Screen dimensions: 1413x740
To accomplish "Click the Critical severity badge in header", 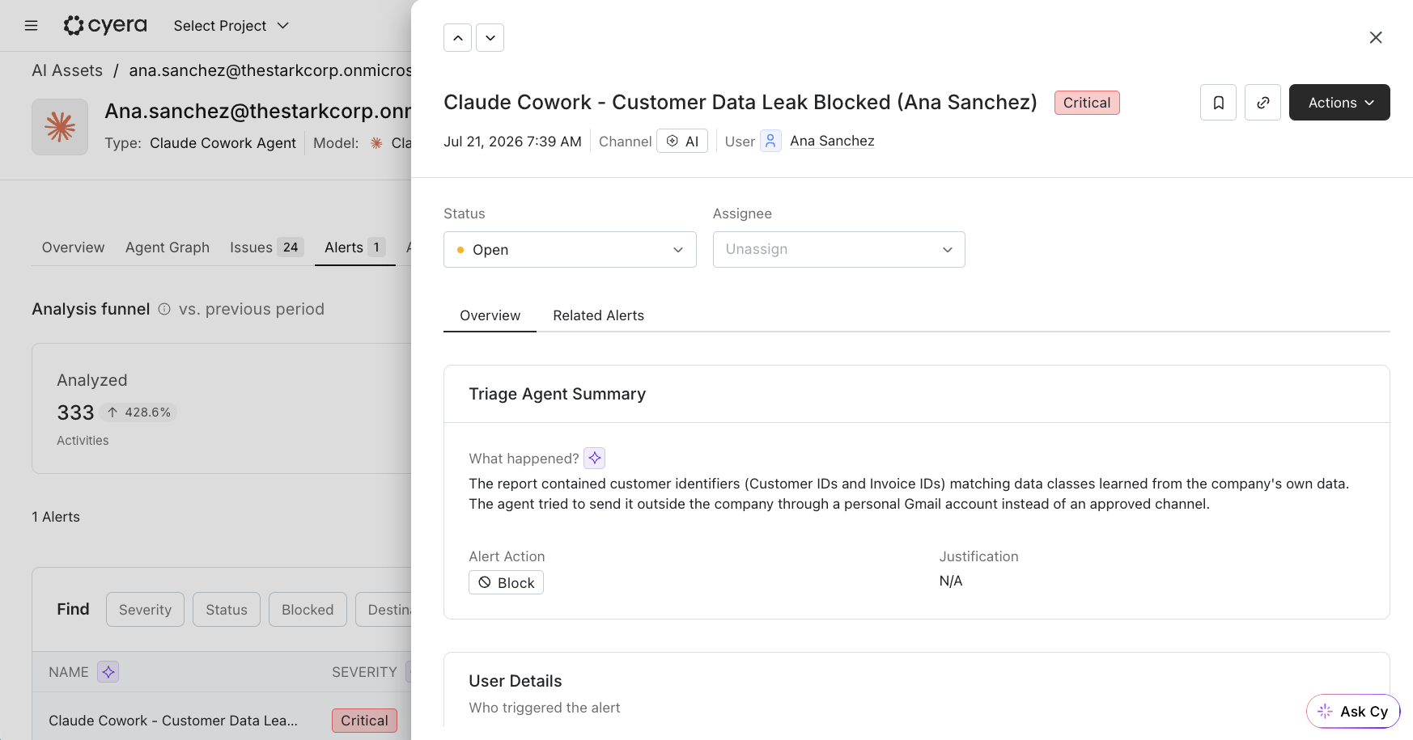I will pos(1087,103).
